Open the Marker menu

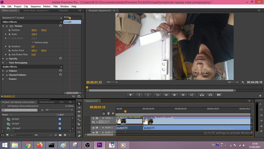coord(47,6)
